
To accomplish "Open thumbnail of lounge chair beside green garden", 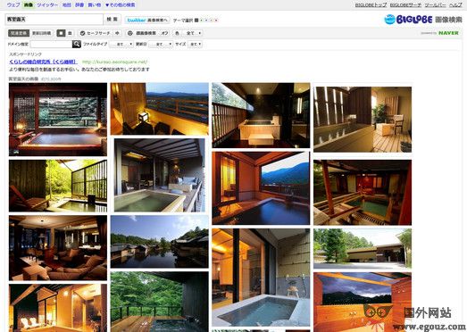I will point(58,186).
